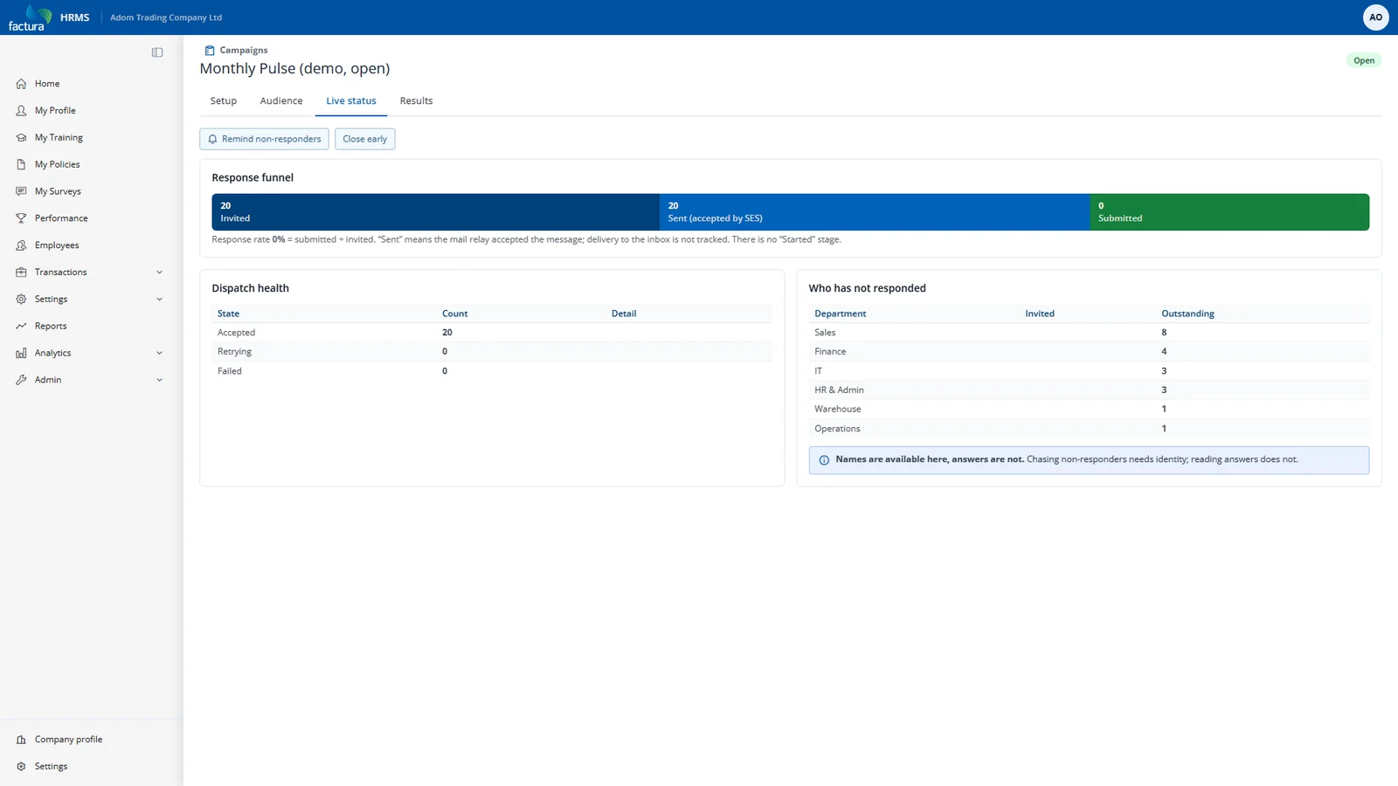
Task: Open the Results tab
Action: pyautogui.click(x=416, y=101)
